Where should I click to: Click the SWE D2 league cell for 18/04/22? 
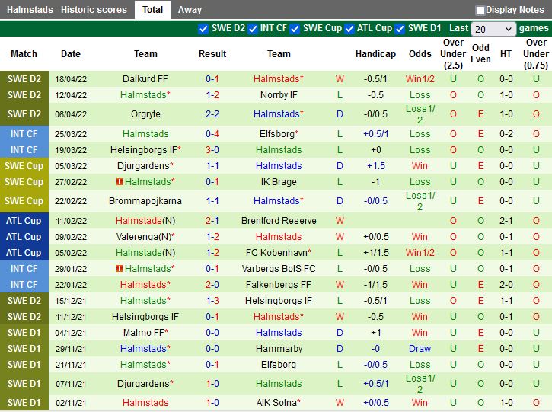(24, 79)
